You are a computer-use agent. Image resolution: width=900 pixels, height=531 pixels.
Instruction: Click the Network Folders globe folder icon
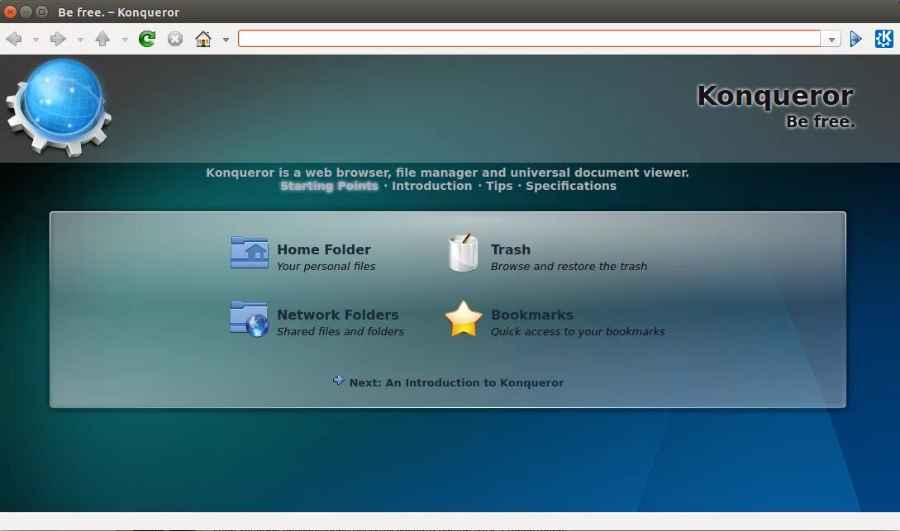pos(249,319)
